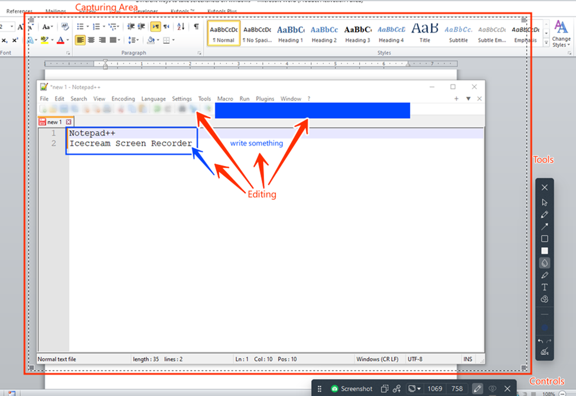Select the highlighter marker tool

click(x=545, y=275)
